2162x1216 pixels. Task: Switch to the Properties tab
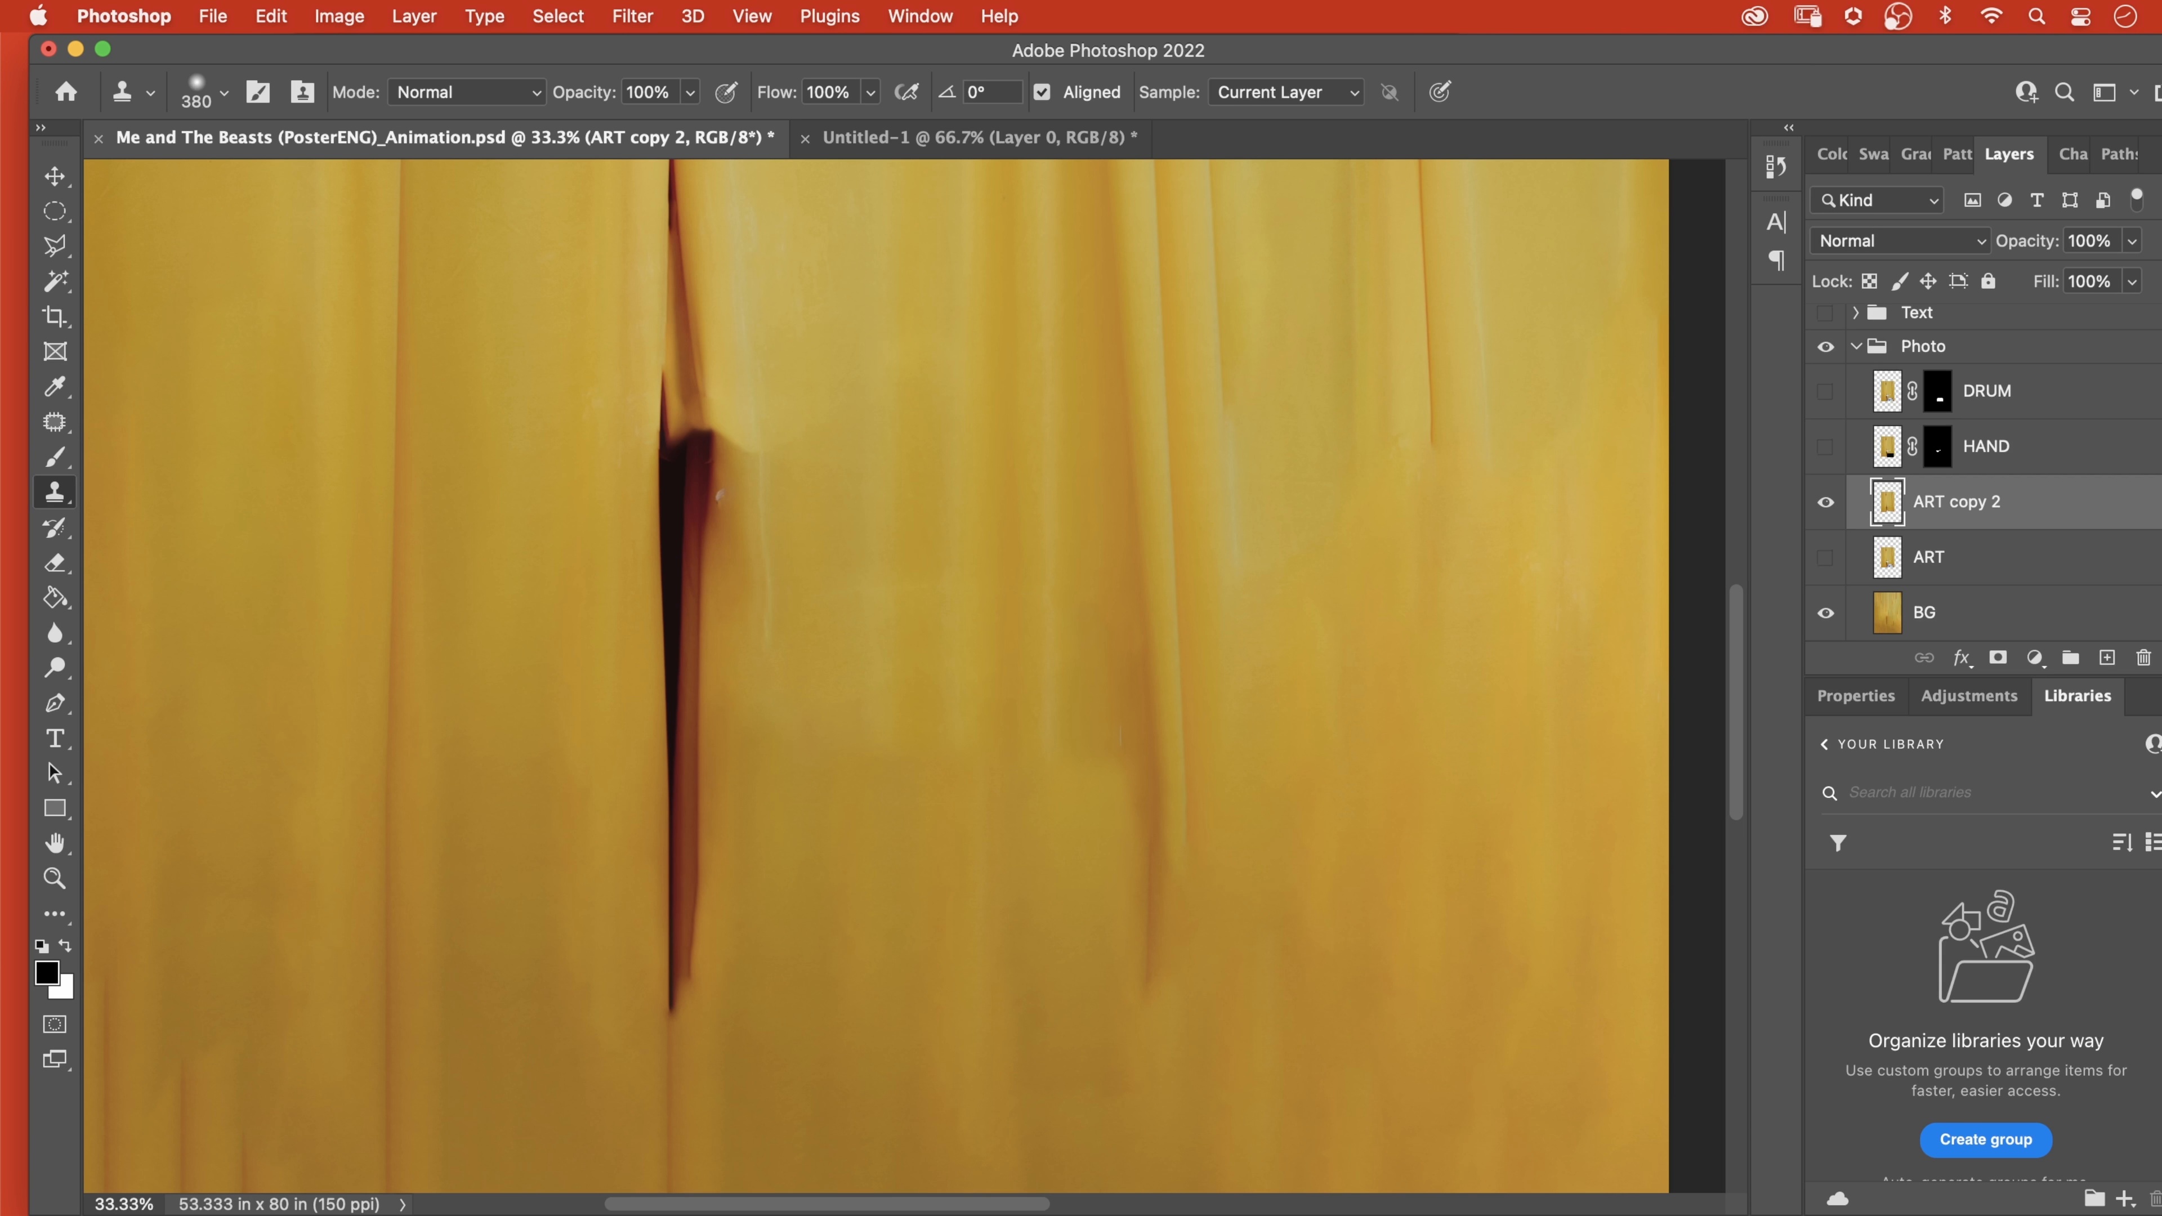[x=1856, y=696]
